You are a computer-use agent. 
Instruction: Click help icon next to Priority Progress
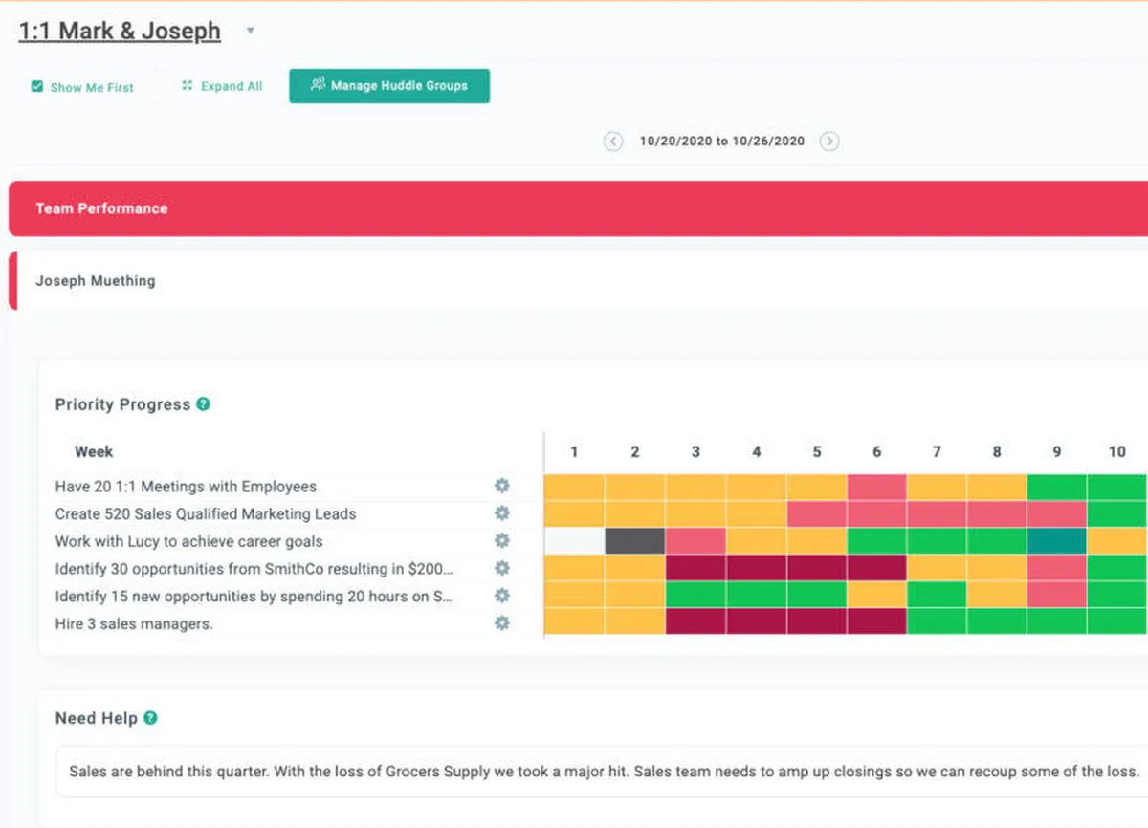pyautogui.click(x=203, y=404)
